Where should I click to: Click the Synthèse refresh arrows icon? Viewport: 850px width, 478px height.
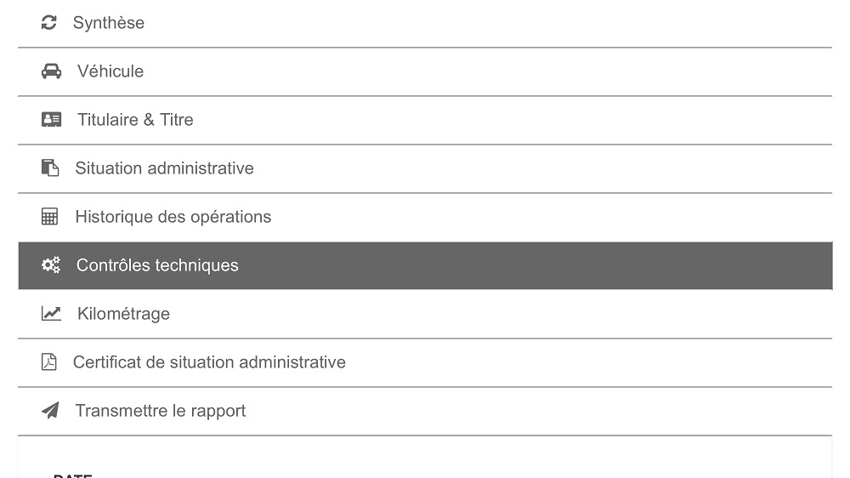(48, 23)
